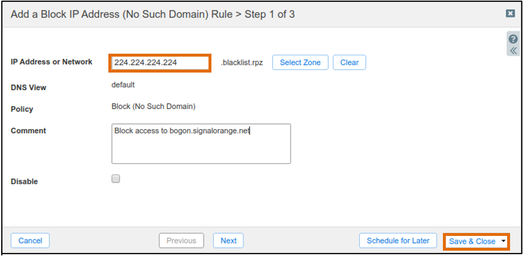Close the Add Block IP Address Rule dialog
The width and height of the screenshot is (523, 256).
(510, 14)
